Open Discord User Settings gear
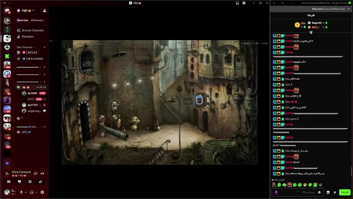 pos(42,192)
